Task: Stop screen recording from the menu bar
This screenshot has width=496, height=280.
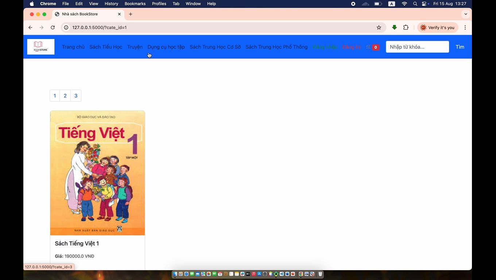Action: click(353, 4)
